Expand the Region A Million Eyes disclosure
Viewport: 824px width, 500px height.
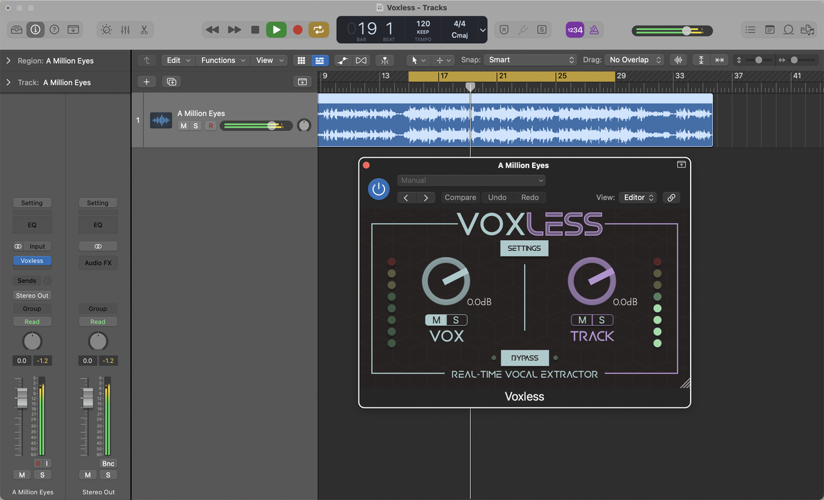[x=8, y=61]
